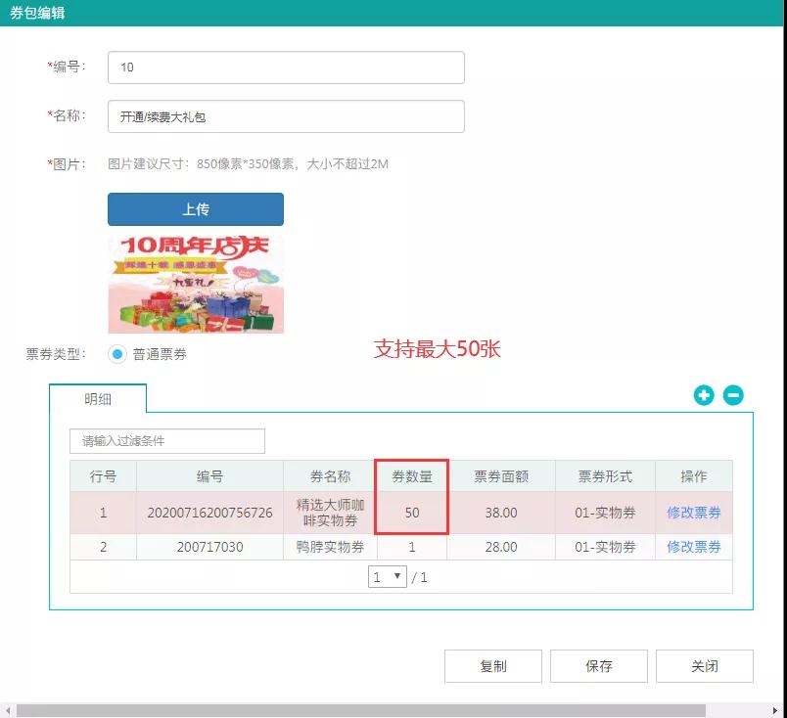
Task: Open the page number dropdown
Action: [388, 577]
